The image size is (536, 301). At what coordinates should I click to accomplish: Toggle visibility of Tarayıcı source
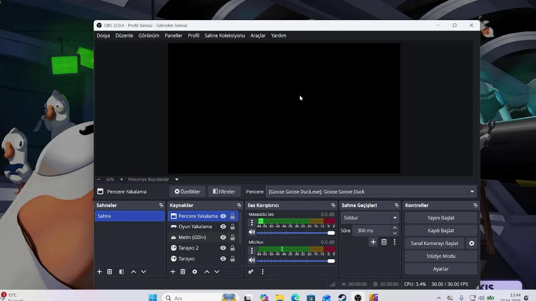point(223,259)
